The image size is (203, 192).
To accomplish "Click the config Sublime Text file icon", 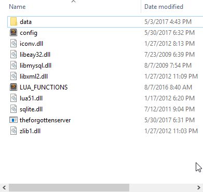I will (13, 33).
